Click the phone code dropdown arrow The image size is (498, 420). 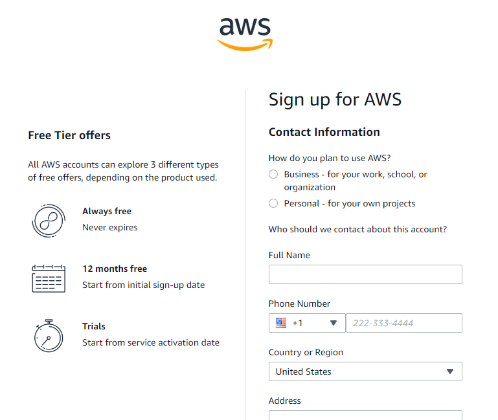pos(334,323)
